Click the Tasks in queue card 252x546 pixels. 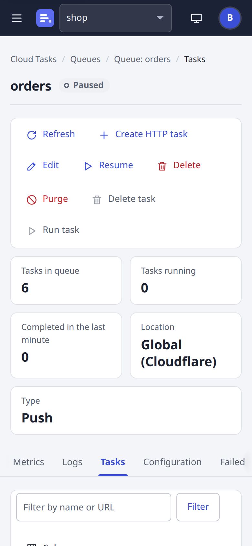tap(66, 280)
